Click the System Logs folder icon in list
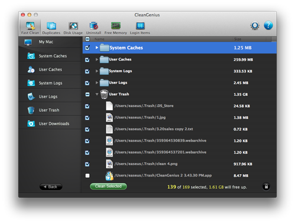This screenshot has width=295, height=223. (x=104, y=71)
